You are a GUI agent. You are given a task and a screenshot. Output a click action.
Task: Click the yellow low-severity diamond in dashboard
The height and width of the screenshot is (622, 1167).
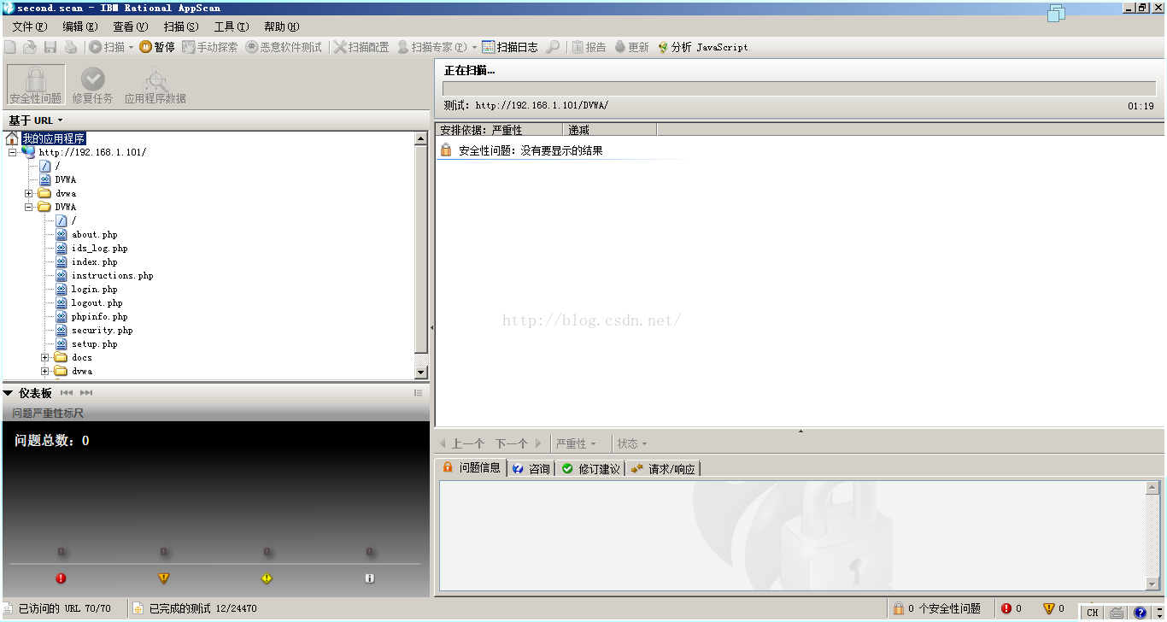click(x=267, y=578)
